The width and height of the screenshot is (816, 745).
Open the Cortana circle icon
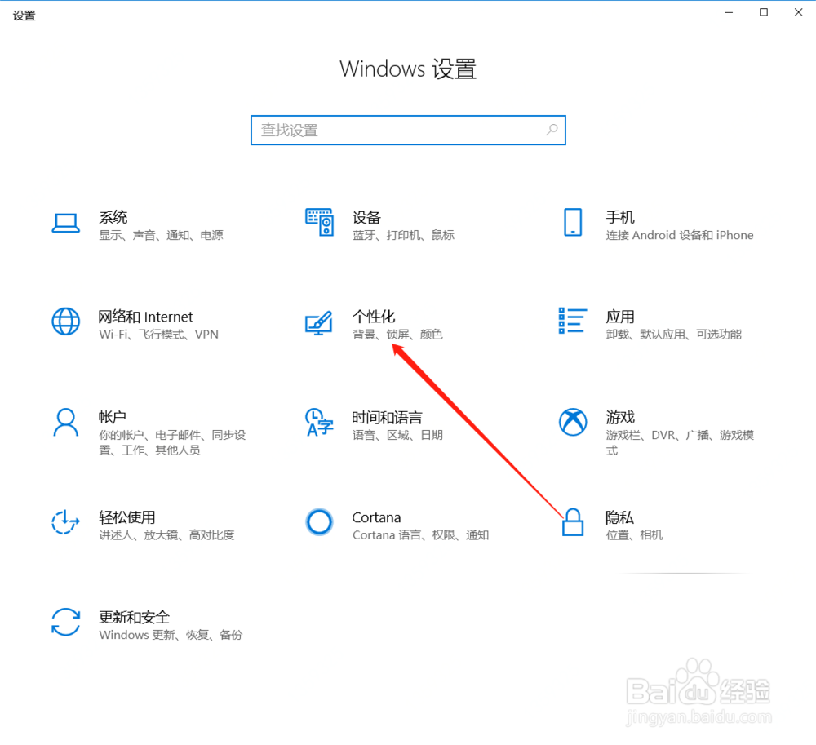(x=319, y=522)
